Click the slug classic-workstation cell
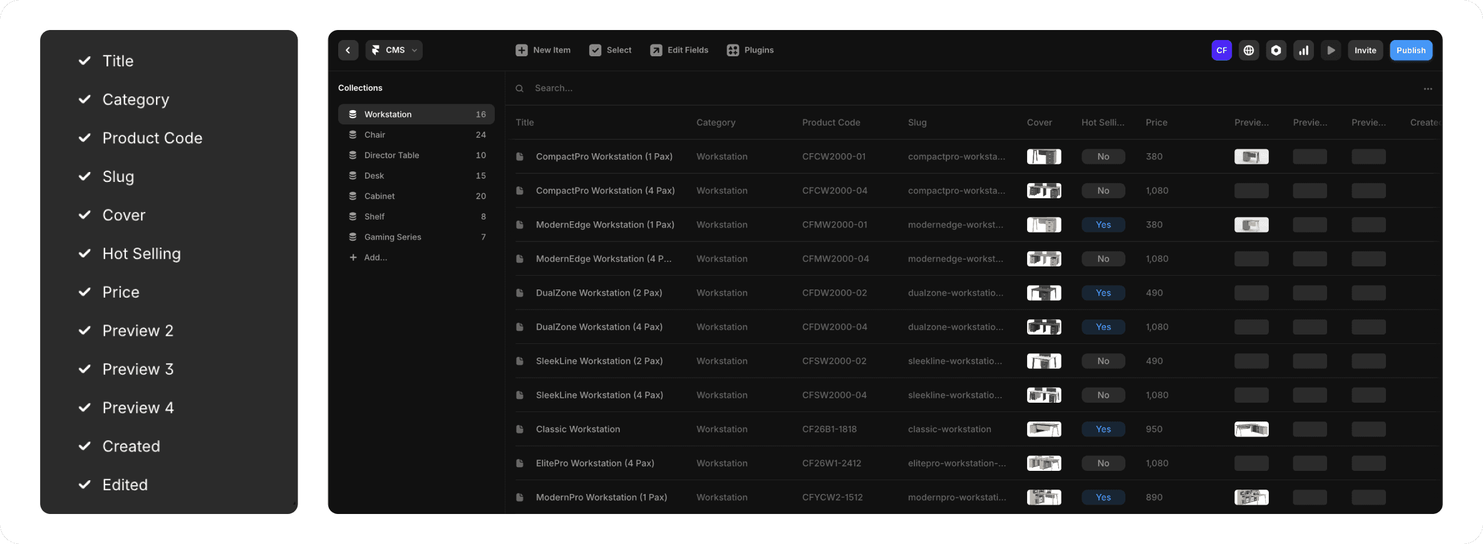 (949, 429)
